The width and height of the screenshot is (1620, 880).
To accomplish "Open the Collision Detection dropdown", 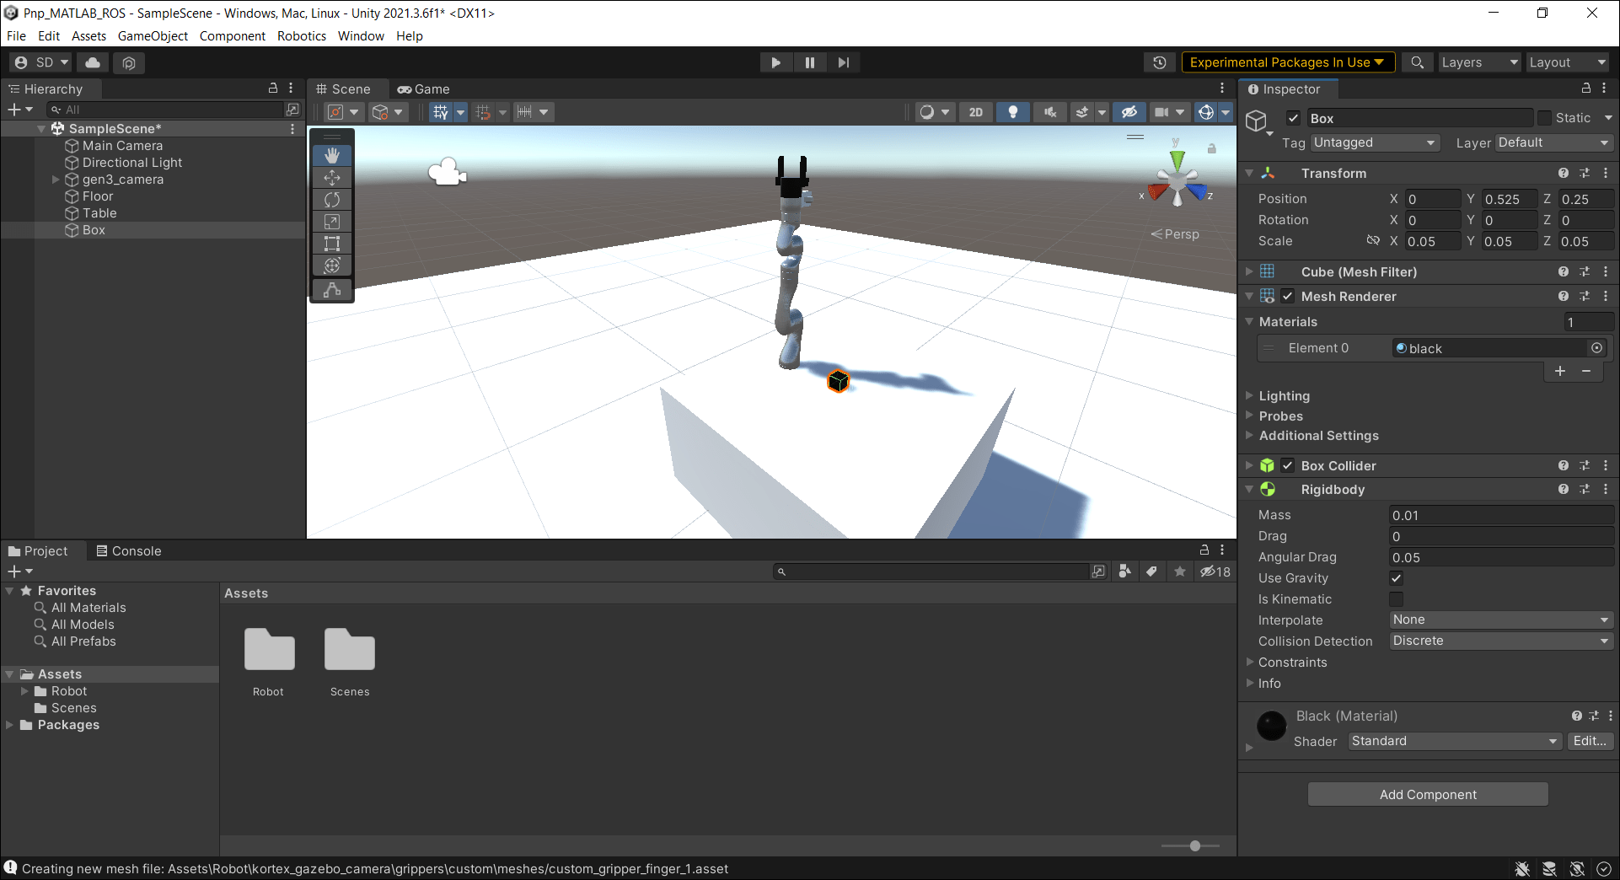I will (x=1499, y=641).
